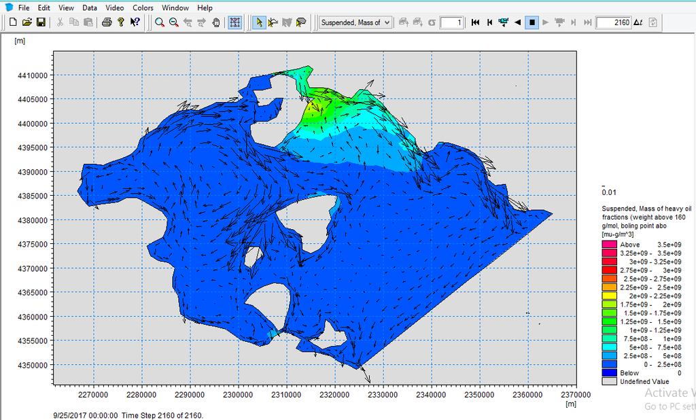Select the Zoom In magnifier tool
This screenshot has height=420, width=696.
pos(159,22)
